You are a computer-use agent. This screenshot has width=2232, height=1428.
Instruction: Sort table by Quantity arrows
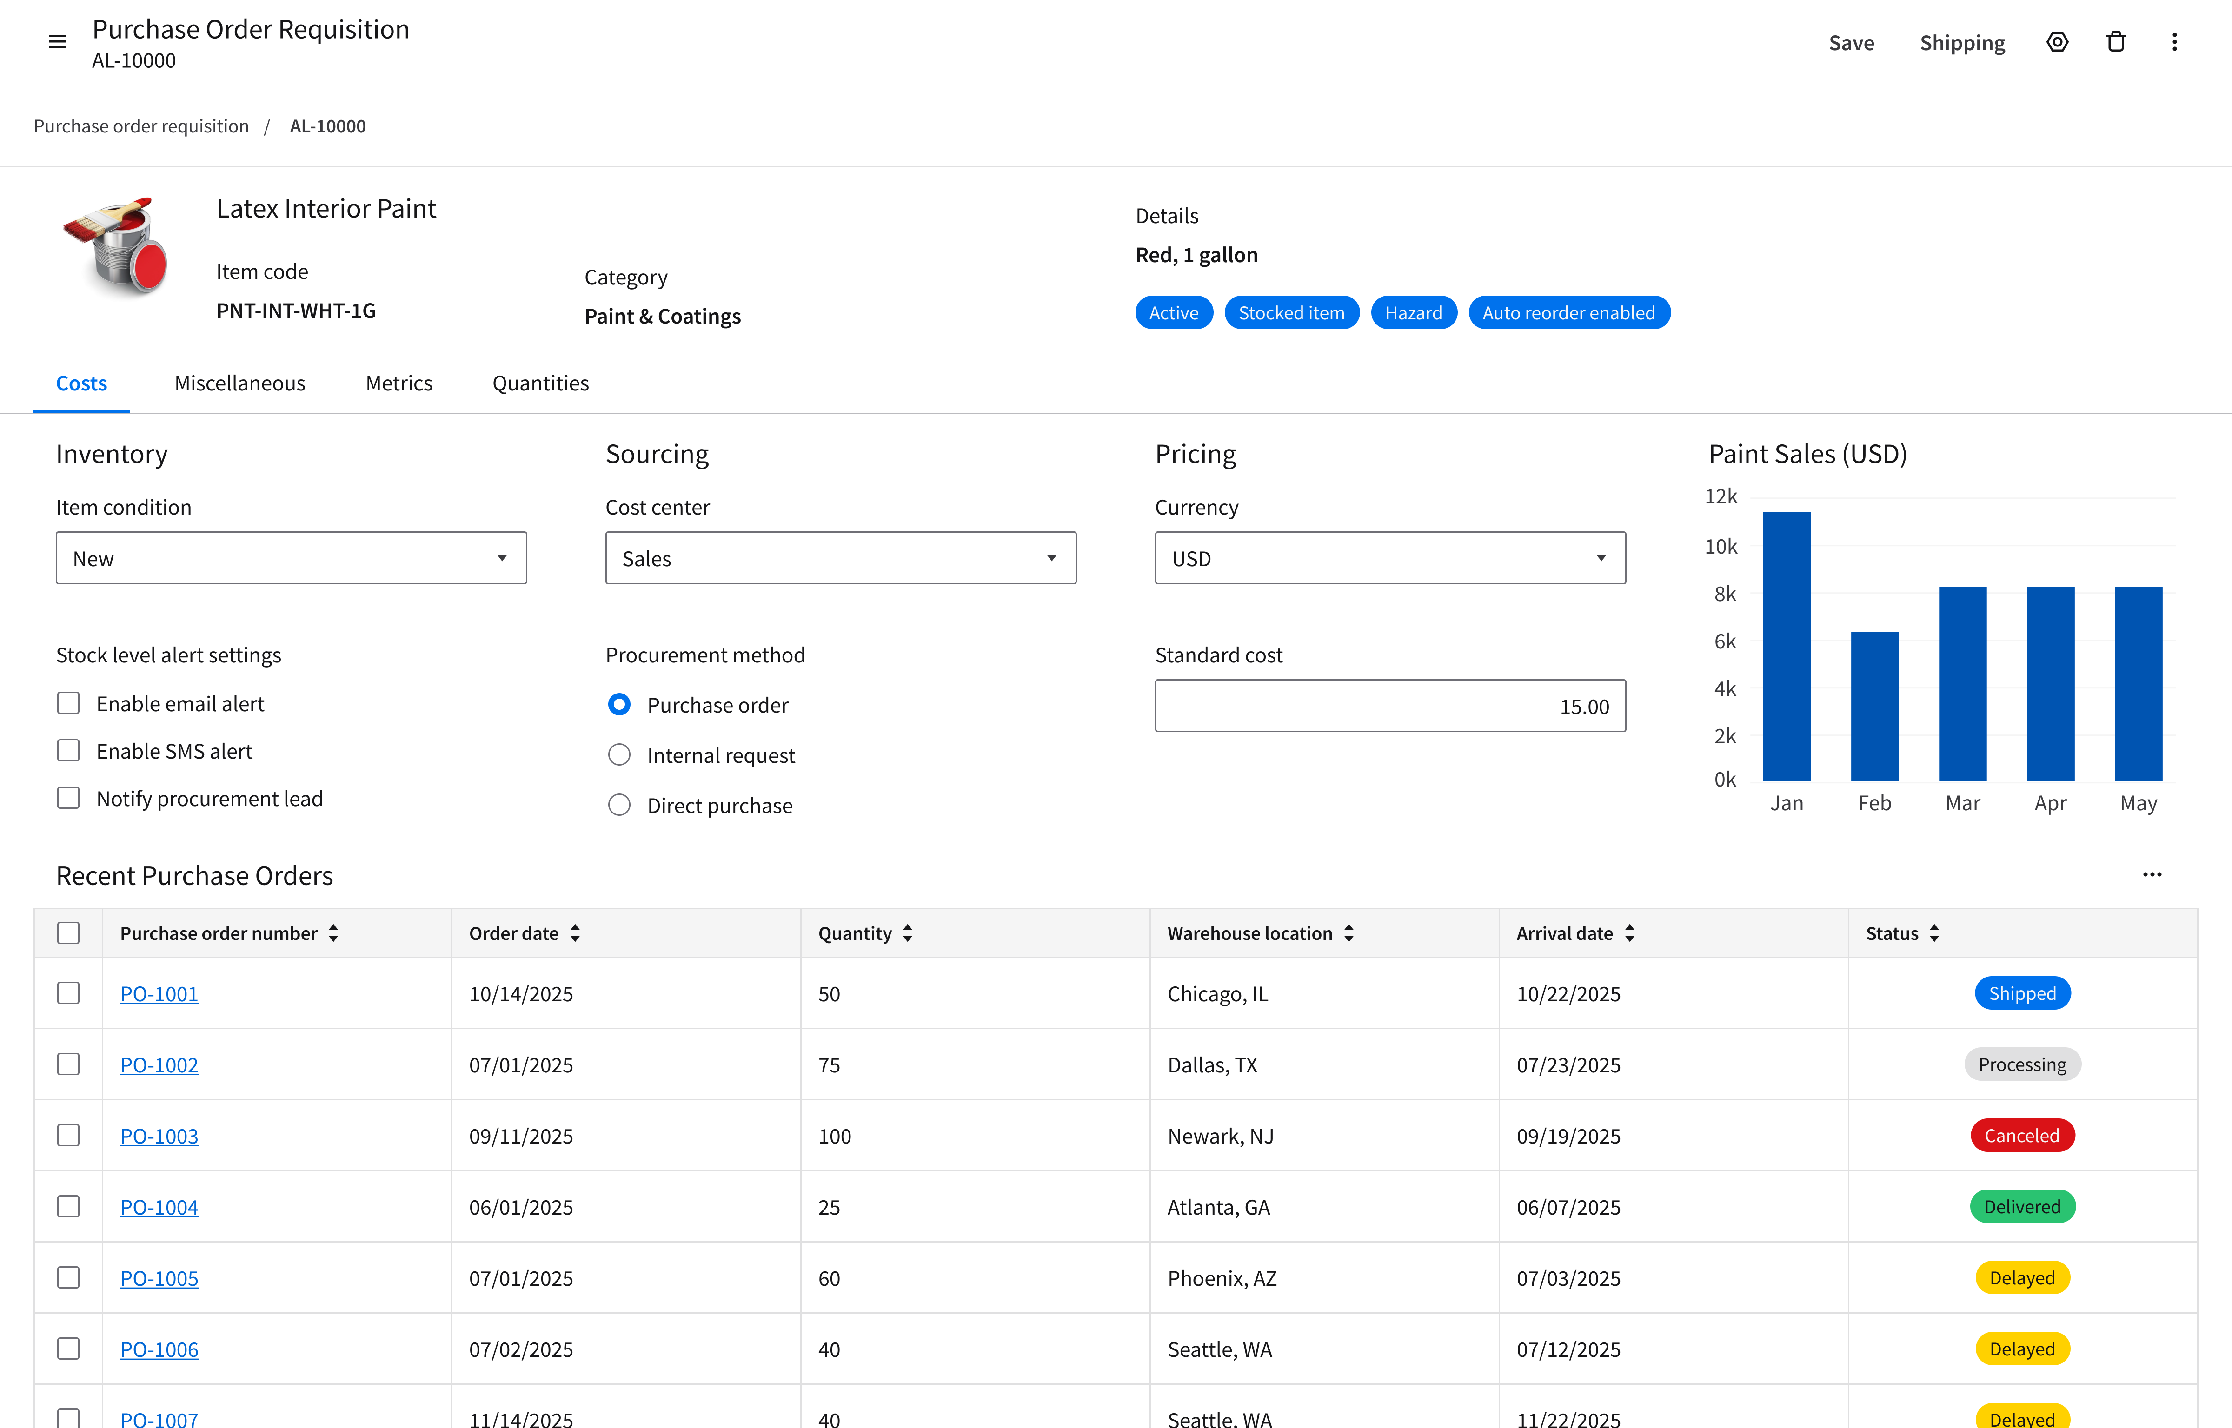click(907, 933)
